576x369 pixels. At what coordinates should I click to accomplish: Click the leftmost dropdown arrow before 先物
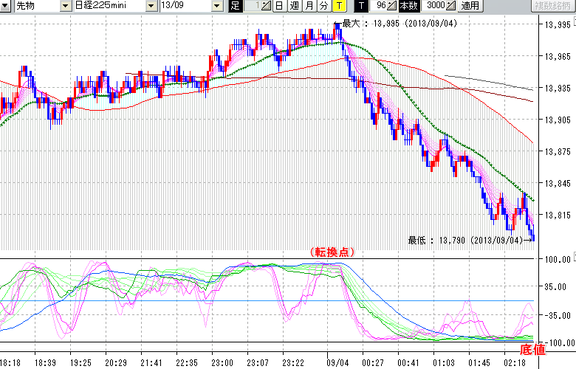(7, 6)
